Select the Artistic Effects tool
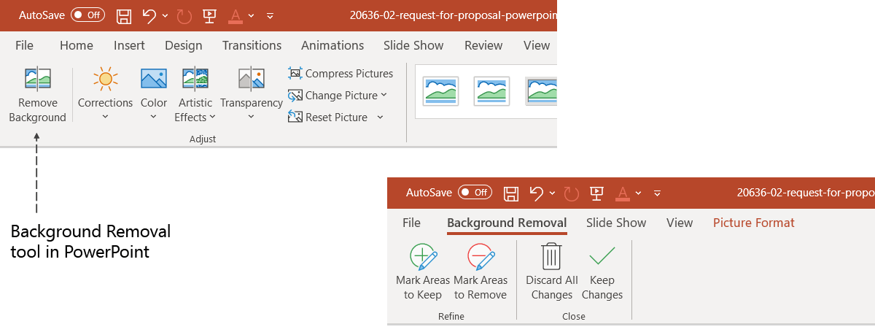Screen dimensions: 875x335 (195, 80)
